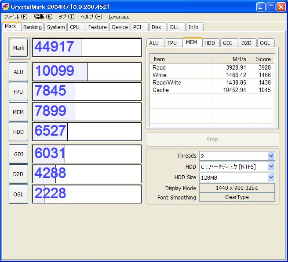Minimize the CrystalMark window
Viewport: 288px width, 262px height.
261,7
